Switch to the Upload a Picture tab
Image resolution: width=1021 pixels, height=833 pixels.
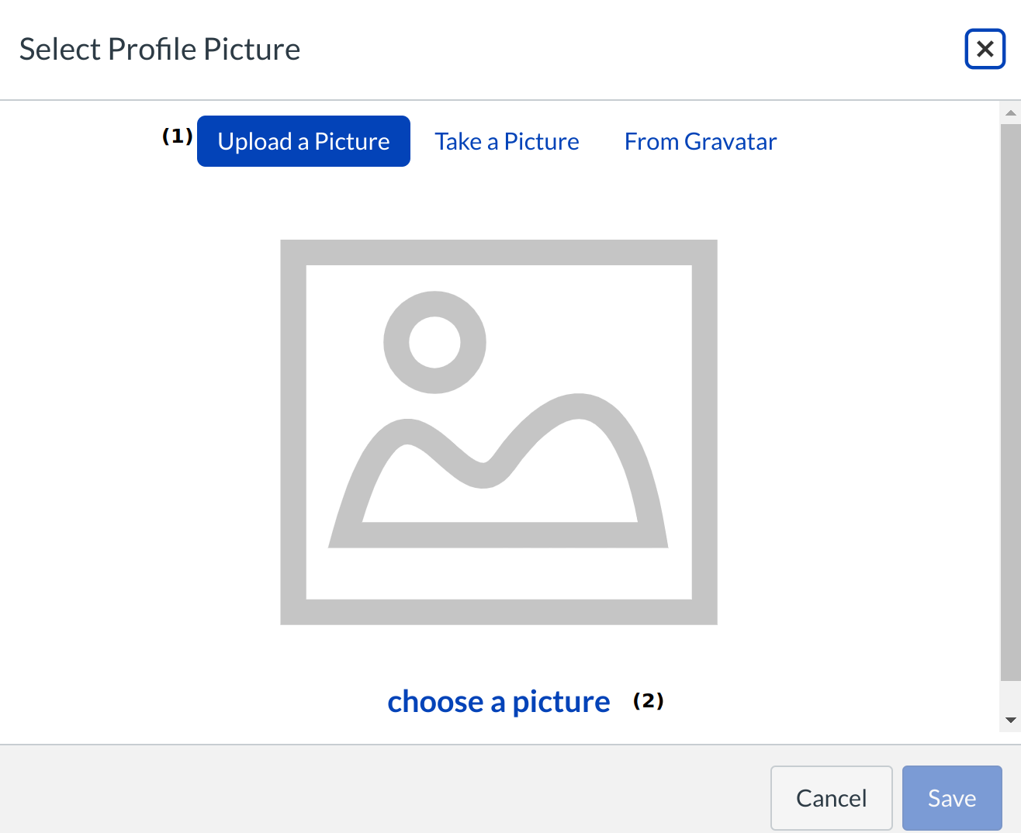(303, 141)
